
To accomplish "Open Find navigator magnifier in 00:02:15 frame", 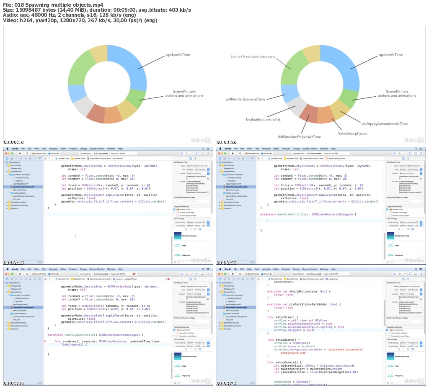I will (x=16, y=159).
